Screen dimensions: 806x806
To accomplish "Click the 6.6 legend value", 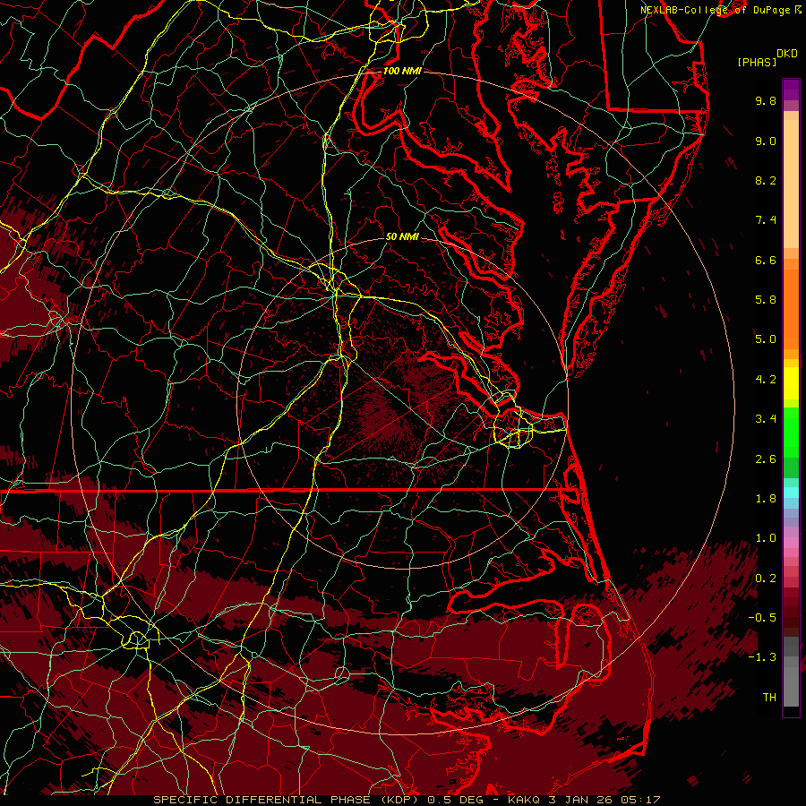I will [x=766, y=260].
